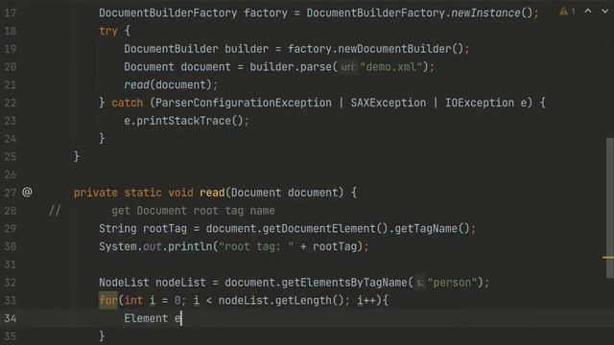Click the "person" string literal
Viewport: 614px width, 345px height.
coord(453,283)
